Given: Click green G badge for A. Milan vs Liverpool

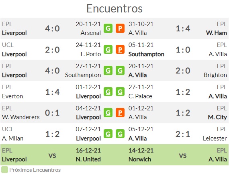Looking at the screenshot, I should [108, 134].
